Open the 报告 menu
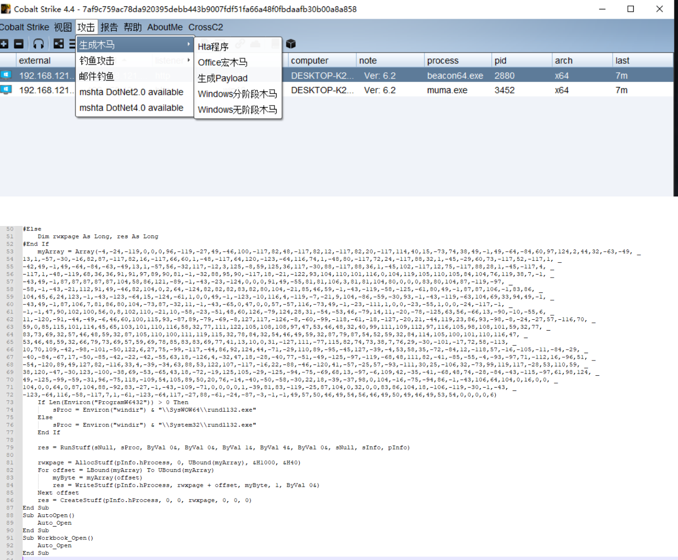The image size is (678, 560). (x=109, y=27)
